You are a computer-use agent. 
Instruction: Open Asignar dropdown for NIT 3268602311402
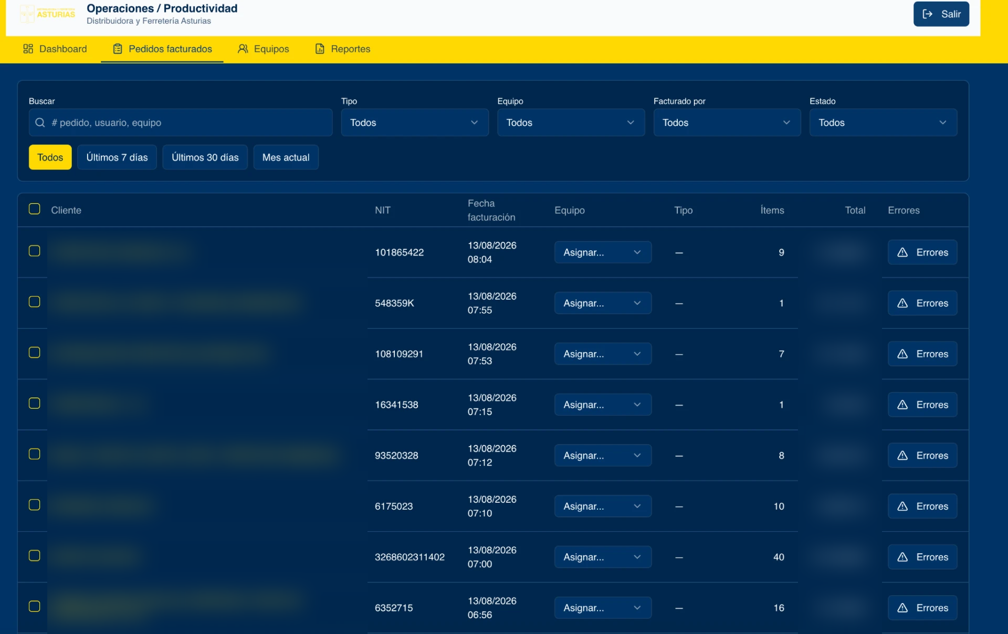click(603, 557)
